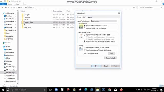Image resolution: width=164 pixels, height=92 pixels.
Task: Open the Calculator taskbar icon
Action: 62,90
